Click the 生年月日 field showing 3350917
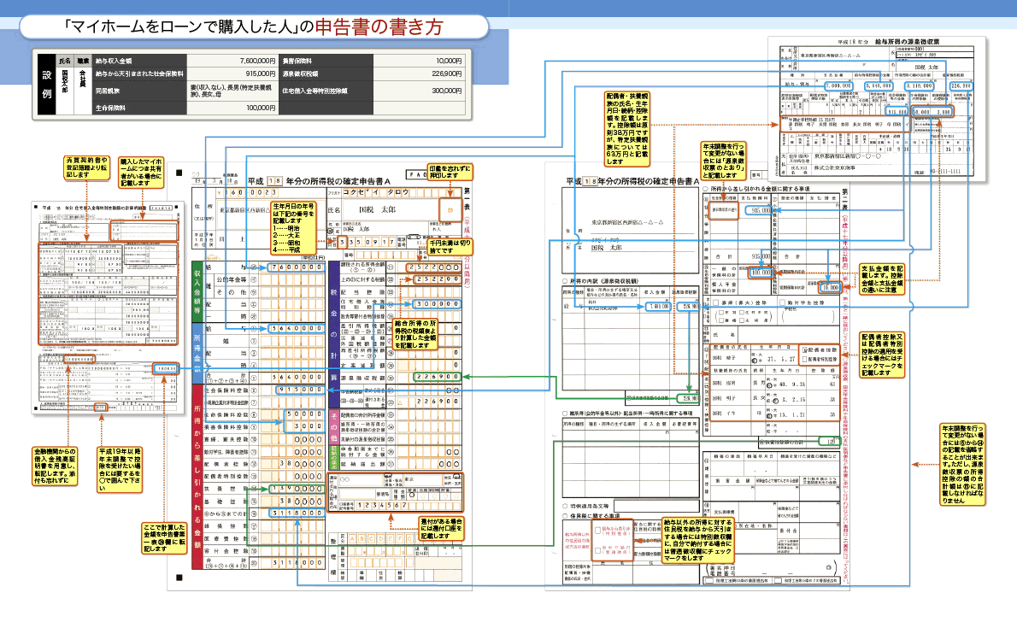The height and width of the screenshot is (622, 1017). point(367,242)
